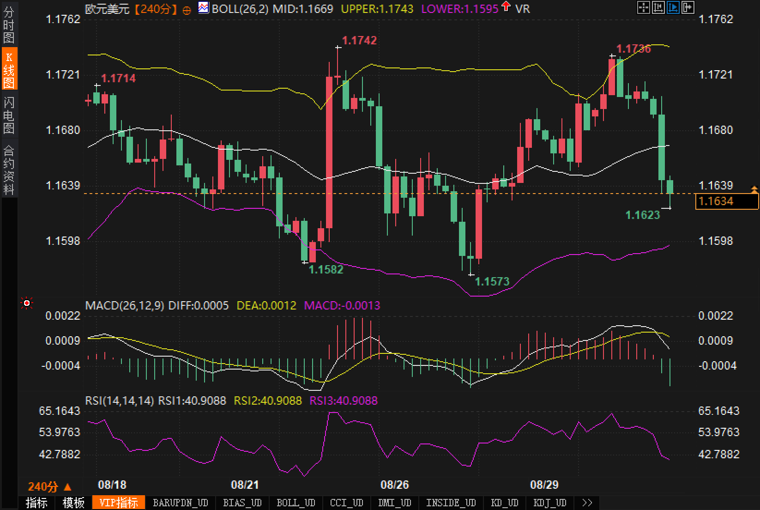This screenshot has width=760, height=510.
Task: Click the red up-arrow next to LOWER value
Action: click(x=506, y=6)
